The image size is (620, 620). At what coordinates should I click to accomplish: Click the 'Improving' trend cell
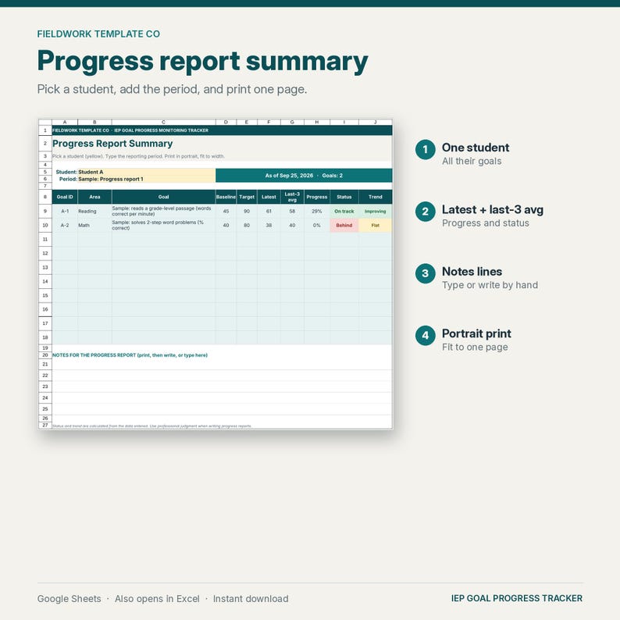click(x=376, y=211)
